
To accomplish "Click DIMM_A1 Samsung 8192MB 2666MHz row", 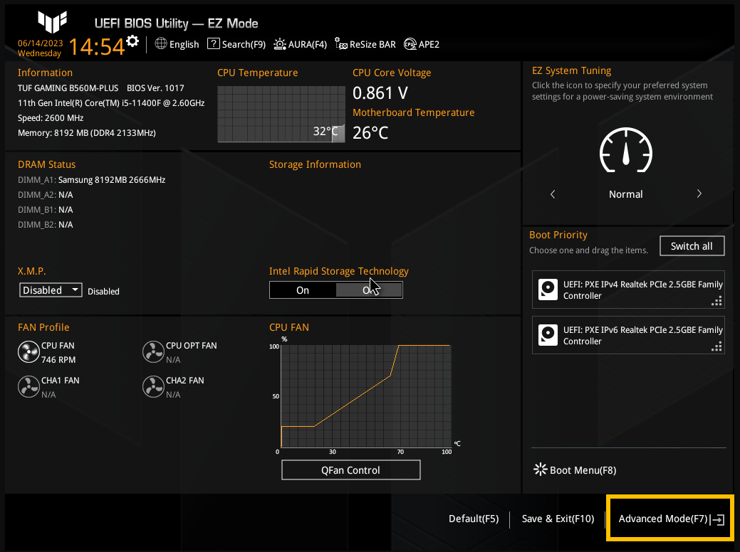I will [x=92, y=179].
